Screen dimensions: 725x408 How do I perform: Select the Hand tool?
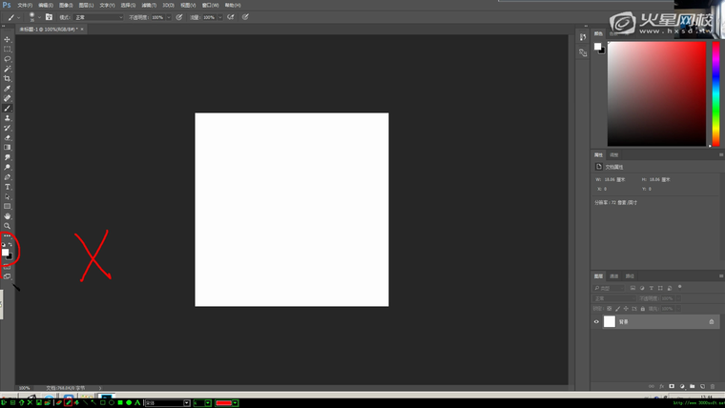[8, 216]
